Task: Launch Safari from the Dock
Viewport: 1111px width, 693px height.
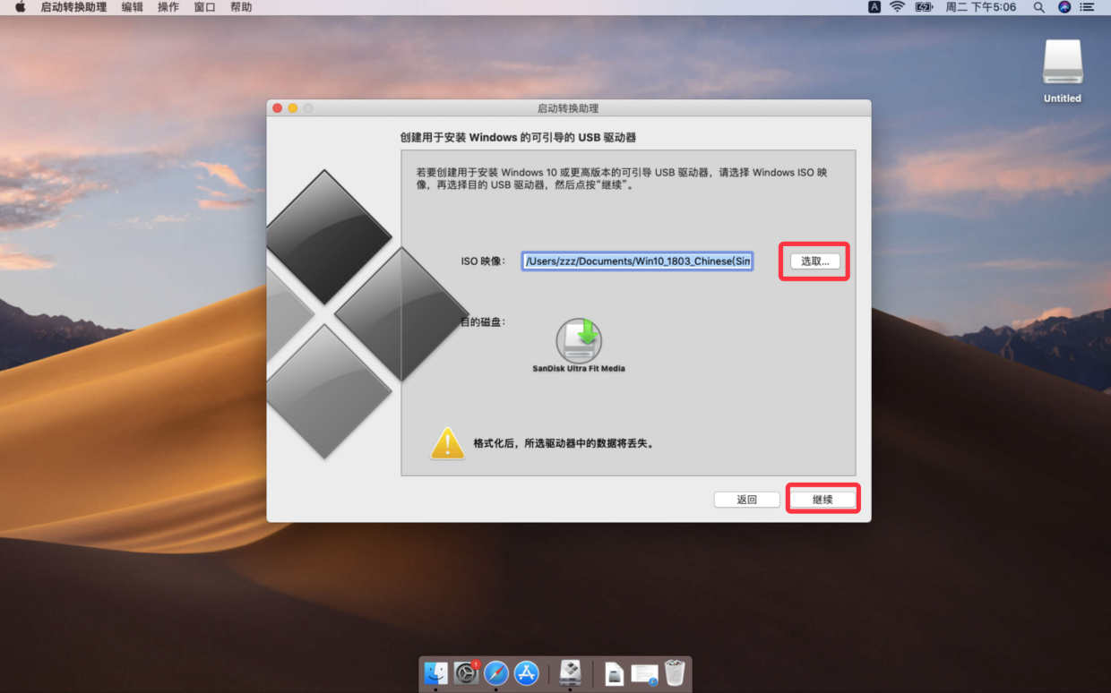Action: pyautogui.click(x=496, y=673)
